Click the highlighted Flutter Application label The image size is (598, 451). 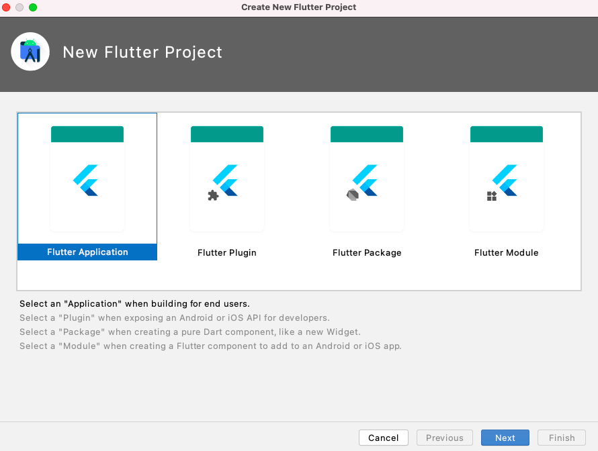coord(87,252)
